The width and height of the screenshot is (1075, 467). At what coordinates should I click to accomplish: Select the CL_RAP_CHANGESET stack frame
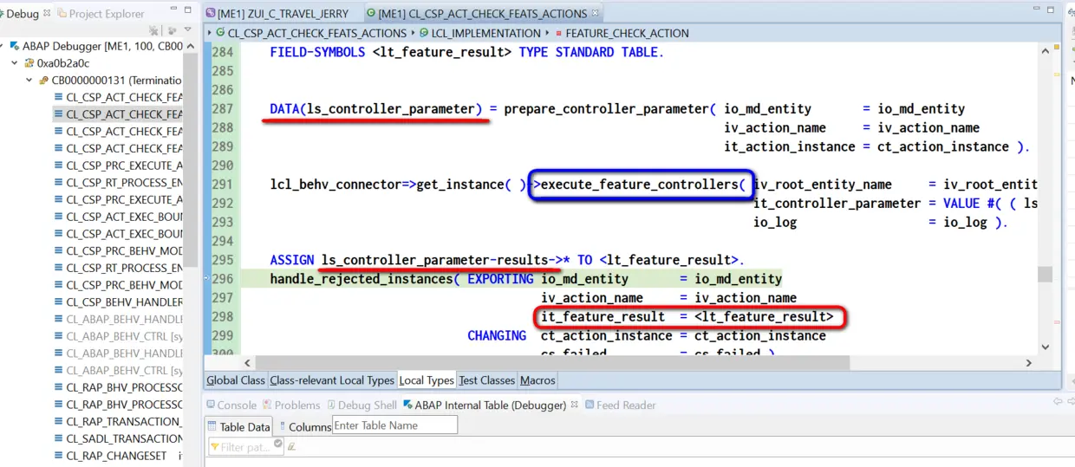(118, 456)
